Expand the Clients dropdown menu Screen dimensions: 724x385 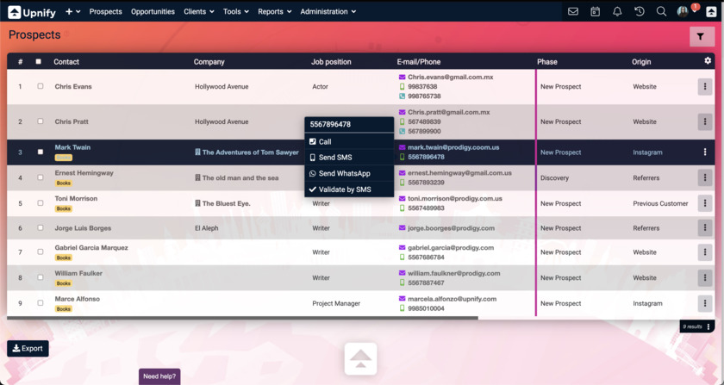pos(199,12)
